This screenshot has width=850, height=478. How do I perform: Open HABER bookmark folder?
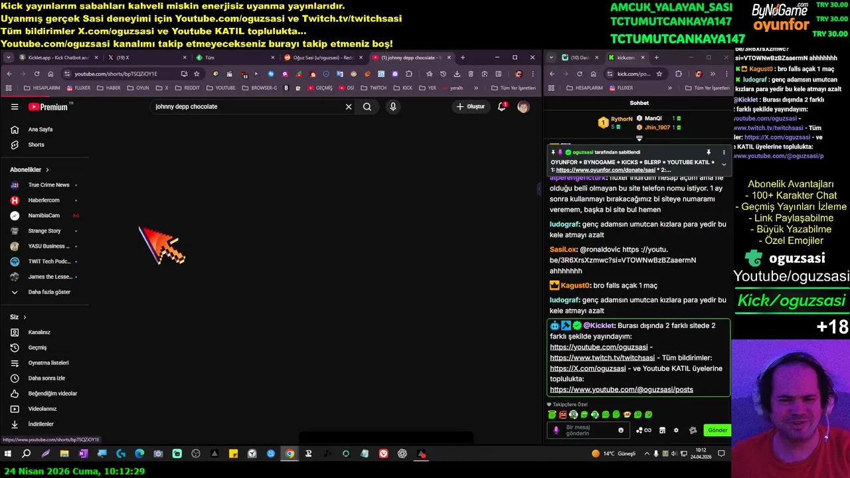point(108,88)
